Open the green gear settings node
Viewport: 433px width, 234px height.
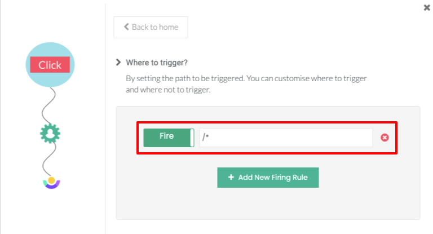[50, 133]
